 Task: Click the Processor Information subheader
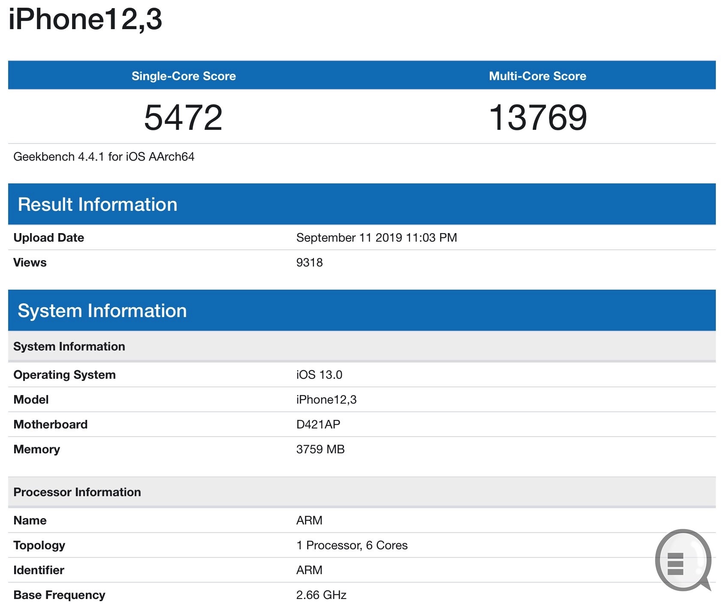click(x=362, y=492)
